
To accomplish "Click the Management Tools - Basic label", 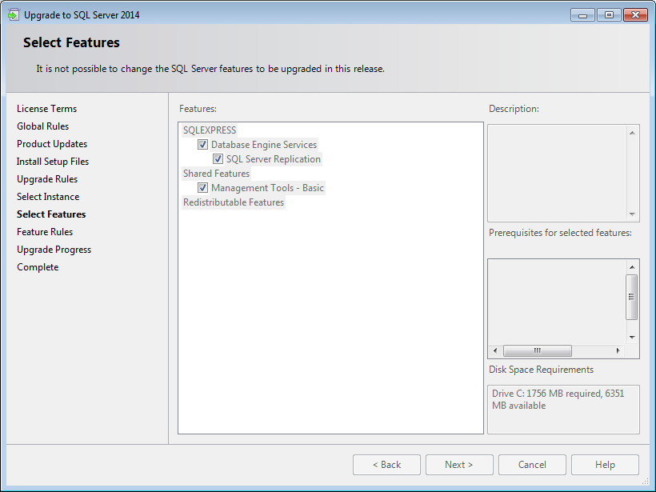I will (268, 188).
